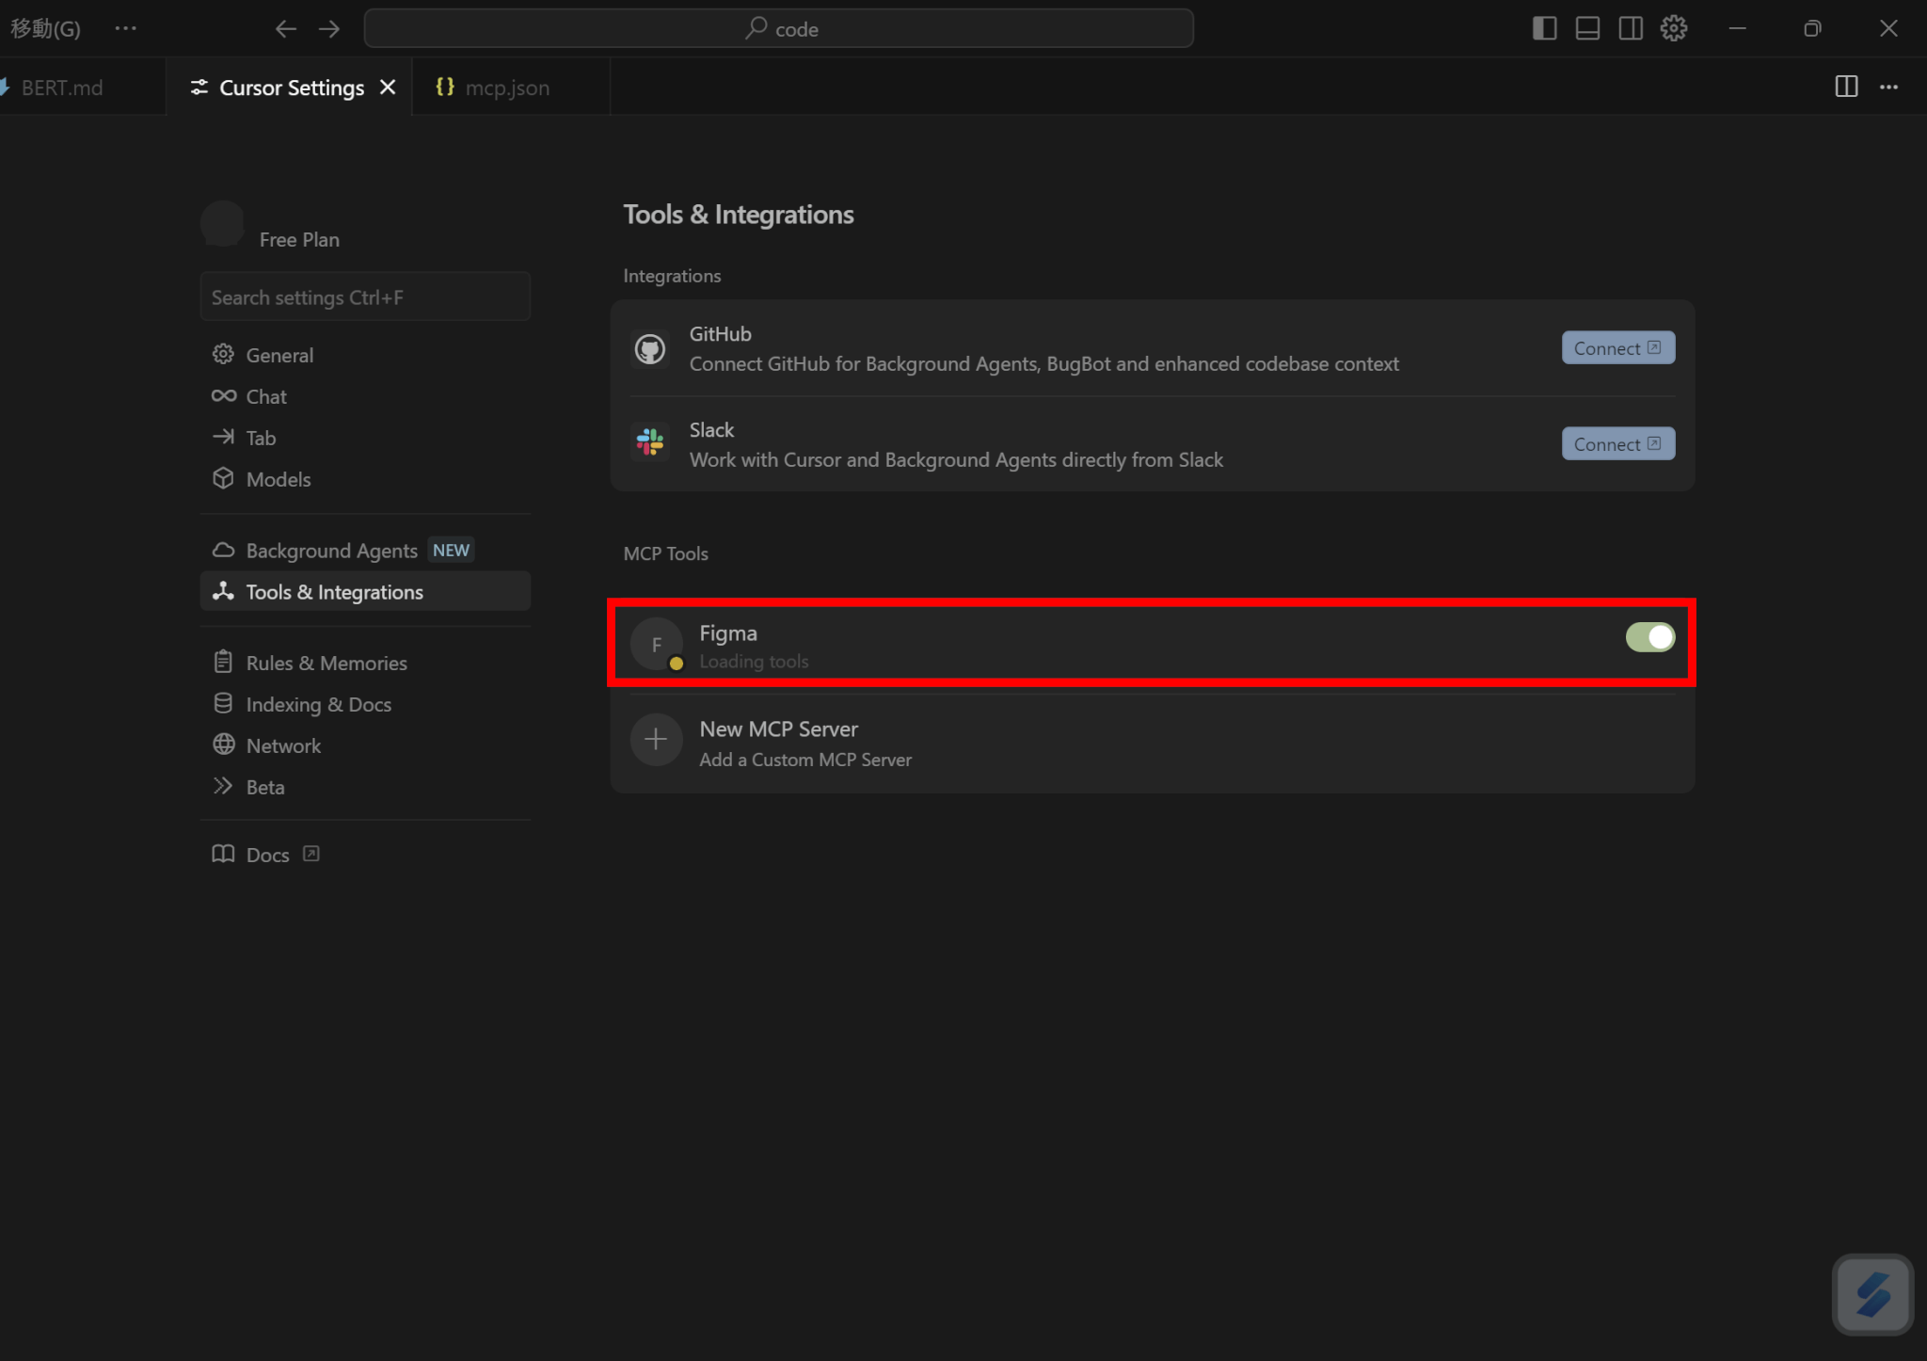Click the Figma F avatar icon

[656, 645]
